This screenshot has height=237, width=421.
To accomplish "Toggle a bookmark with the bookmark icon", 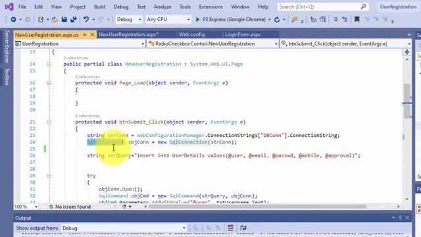I will point(357,19).
